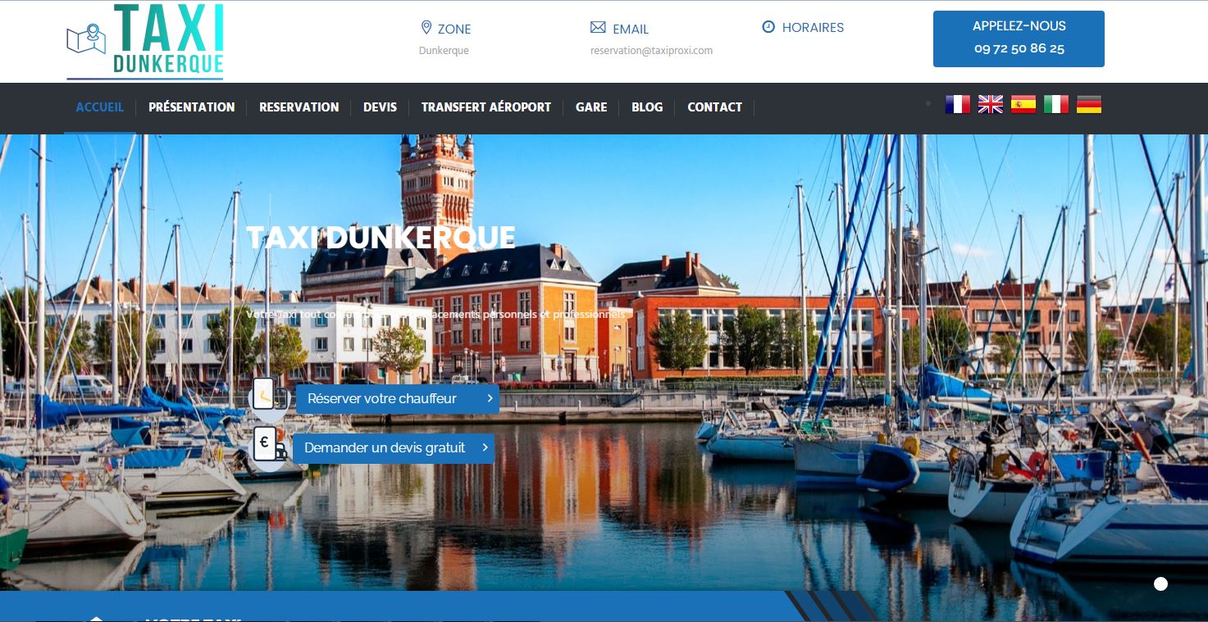Choose the Spanish flag language option
The width and height of the screenshot is (1208, 622).
(1023, 104)
